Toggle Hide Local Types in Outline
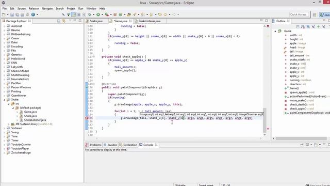The height and width of the screenshot is (186, 330). [324, 26]
